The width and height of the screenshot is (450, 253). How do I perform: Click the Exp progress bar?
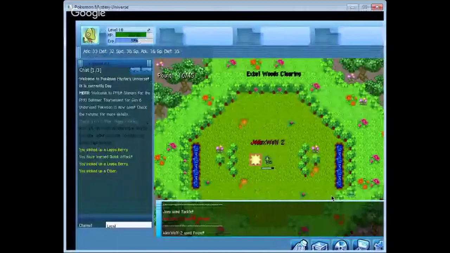134,41
